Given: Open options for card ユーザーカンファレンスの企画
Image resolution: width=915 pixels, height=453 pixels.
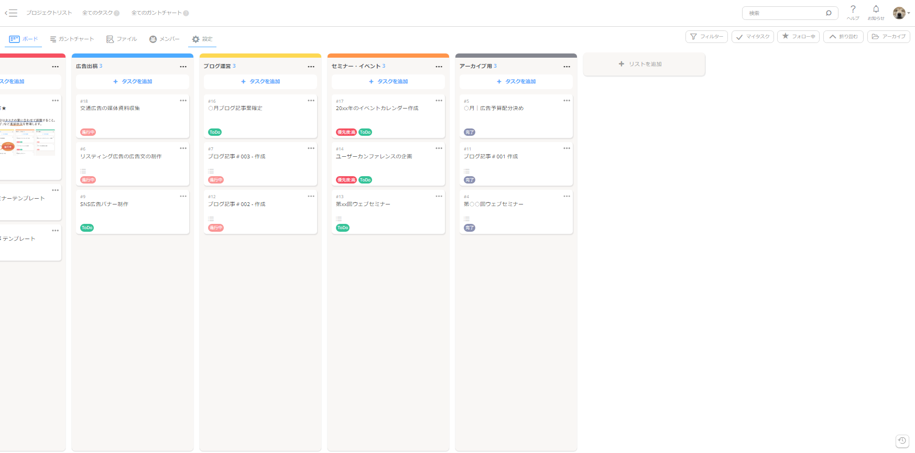Looking at the screenshot, I should click(x=439, y=148).
